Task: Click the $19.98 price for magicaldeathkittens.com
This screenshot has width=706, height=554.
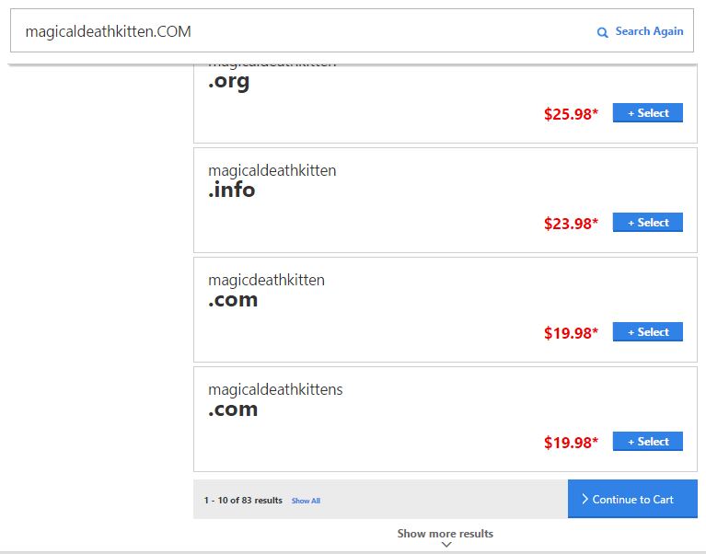Action: point(571,443)
